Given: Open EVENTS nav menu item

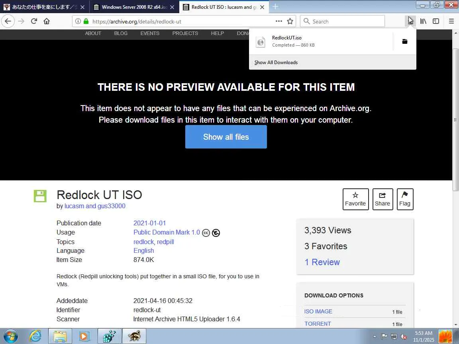Looking at the screenshot, I should 150,33.
